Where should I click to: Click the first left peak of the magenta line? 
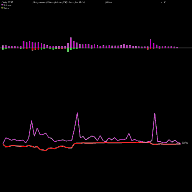(x=31, y=121)
